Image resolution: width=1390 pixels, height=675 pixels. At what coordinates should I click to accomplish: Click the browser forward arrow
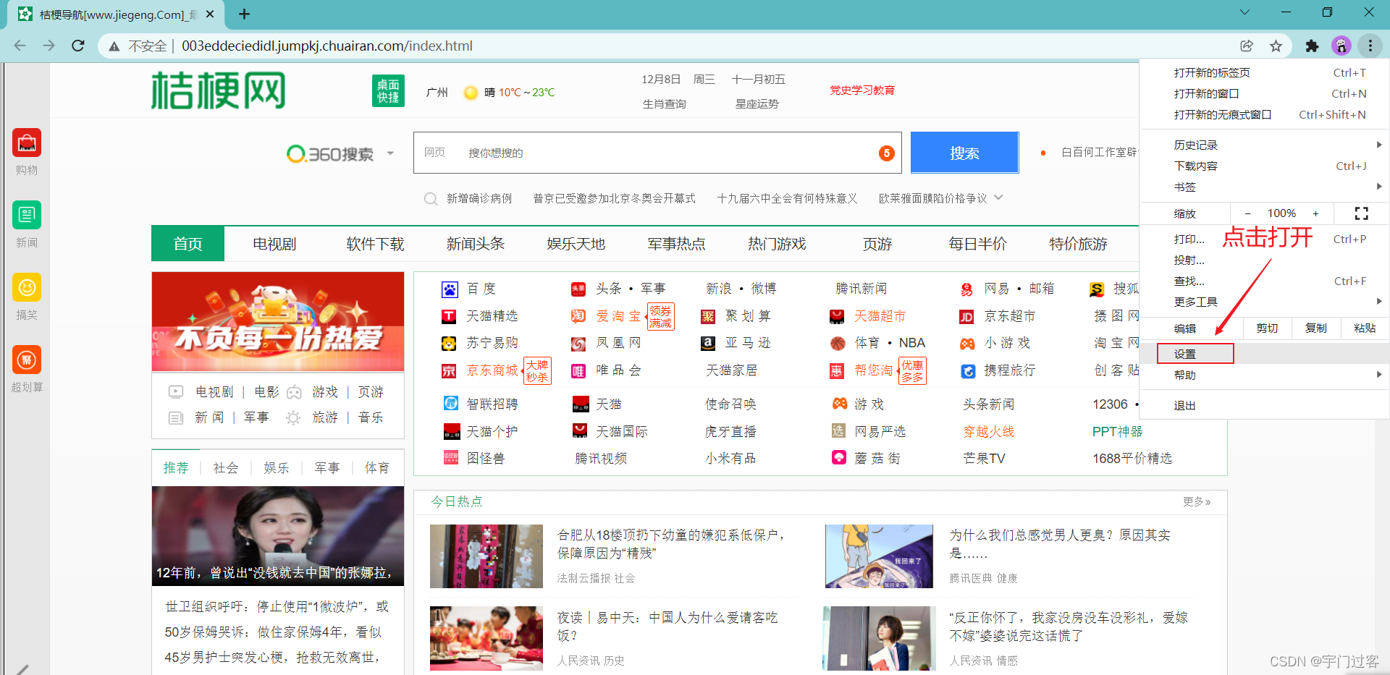49,46
